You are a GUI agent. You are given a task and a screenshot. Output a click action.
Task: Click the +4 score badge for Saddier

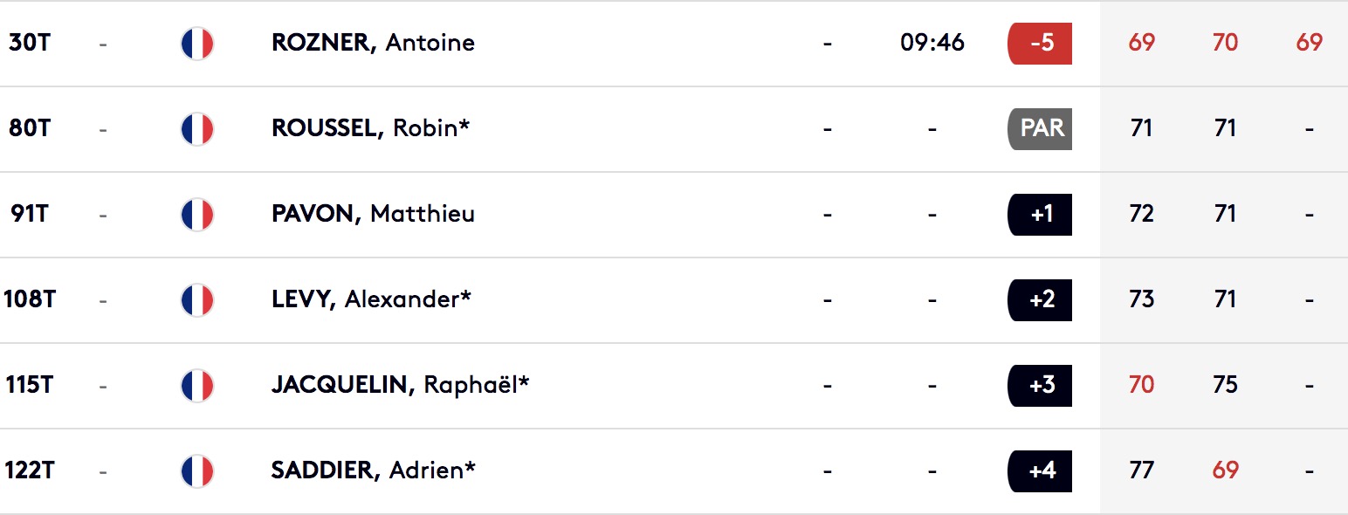(x=1040, y=470)
